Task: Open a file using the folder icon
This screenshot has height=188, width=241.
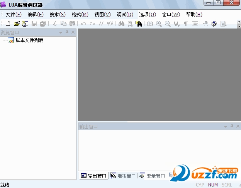Action: click(x=17, y=23)
